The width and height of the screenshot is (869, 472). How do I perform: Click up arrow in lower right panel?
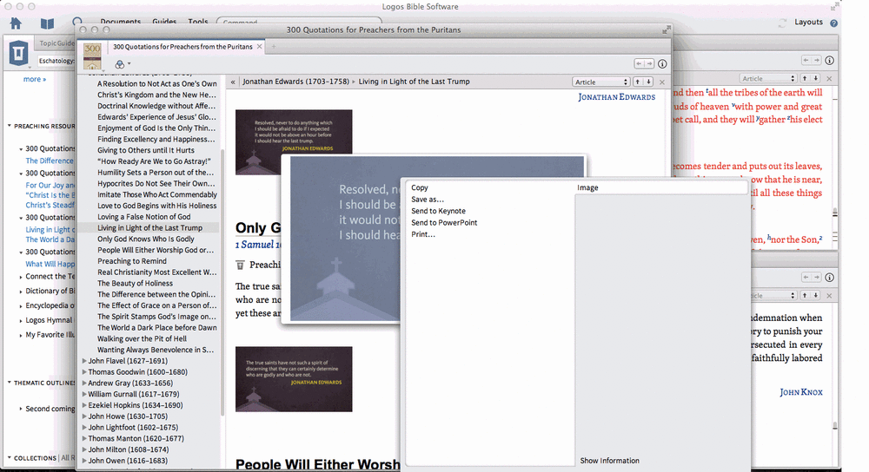(805, 296)
